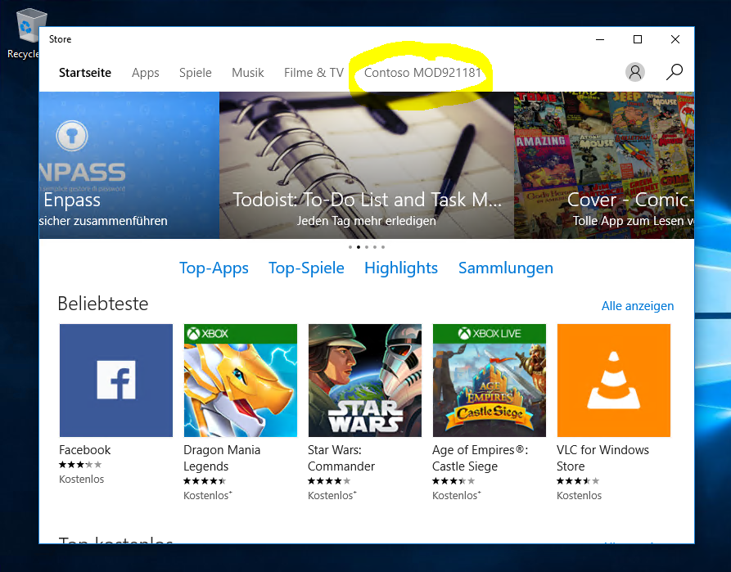Screen dimensions: 731x572
Task: Switch to the Apps tab
Action: (x=146, y=73)
